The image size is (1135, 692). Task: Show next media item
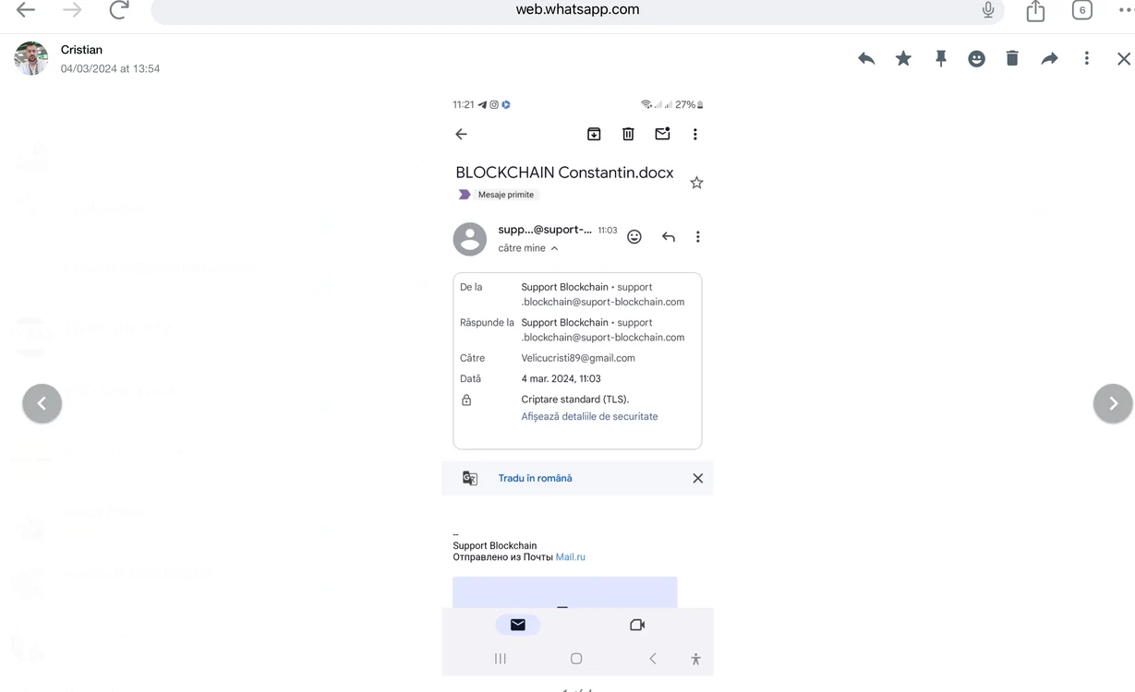coord(1113,403)
